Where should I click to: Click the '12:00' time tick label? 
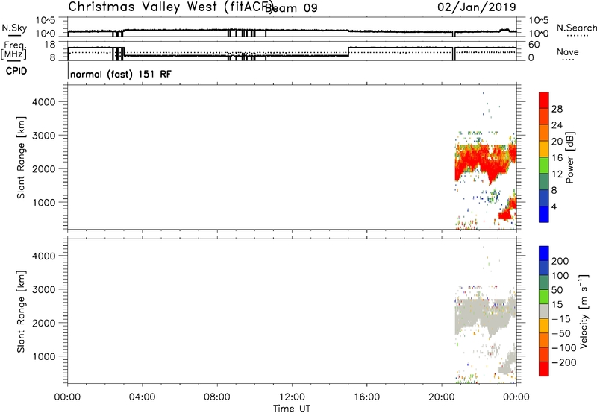point(292,397)
